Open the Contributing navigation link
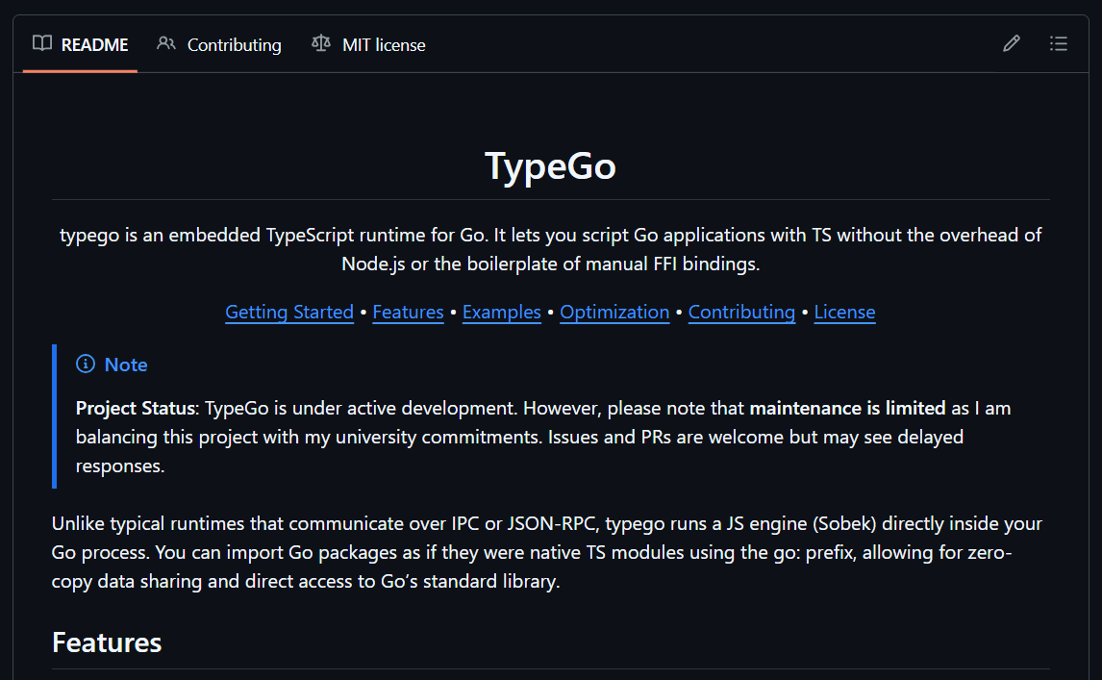This screenshot has height=680, width=1102. tap(741, 312)
